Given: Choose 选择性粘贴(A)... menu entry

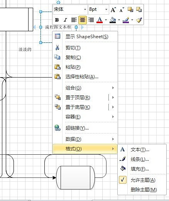Looking at the screenshot, I should click(x=85, y=77).
